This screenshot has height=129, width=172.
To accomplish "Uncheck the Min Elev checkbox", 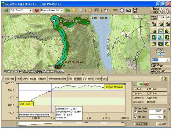I will [135, 117].
